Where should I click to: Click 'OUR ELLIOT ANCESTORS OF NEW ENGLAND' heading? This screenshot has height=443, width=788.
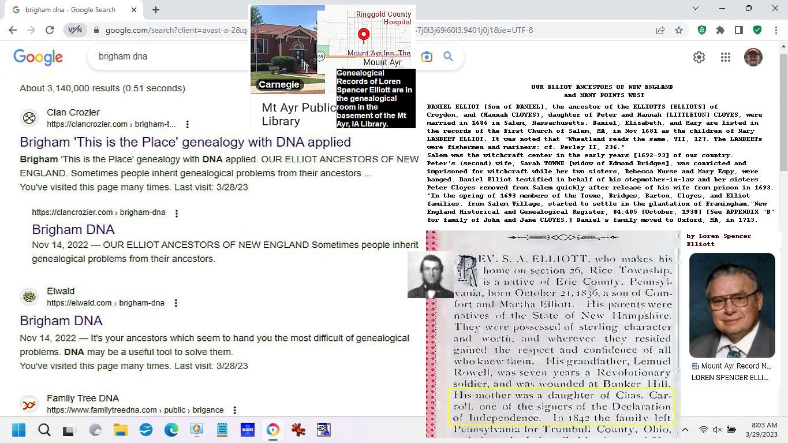(602, 87)
